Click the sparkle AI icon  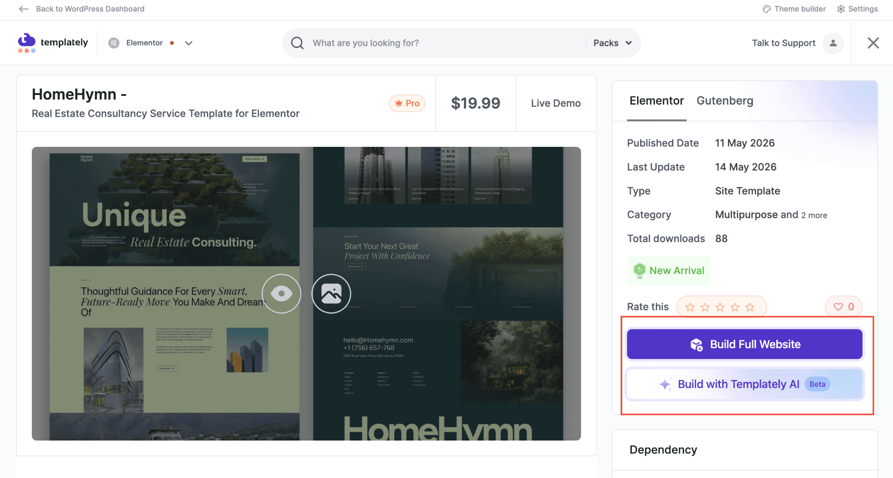665,384
